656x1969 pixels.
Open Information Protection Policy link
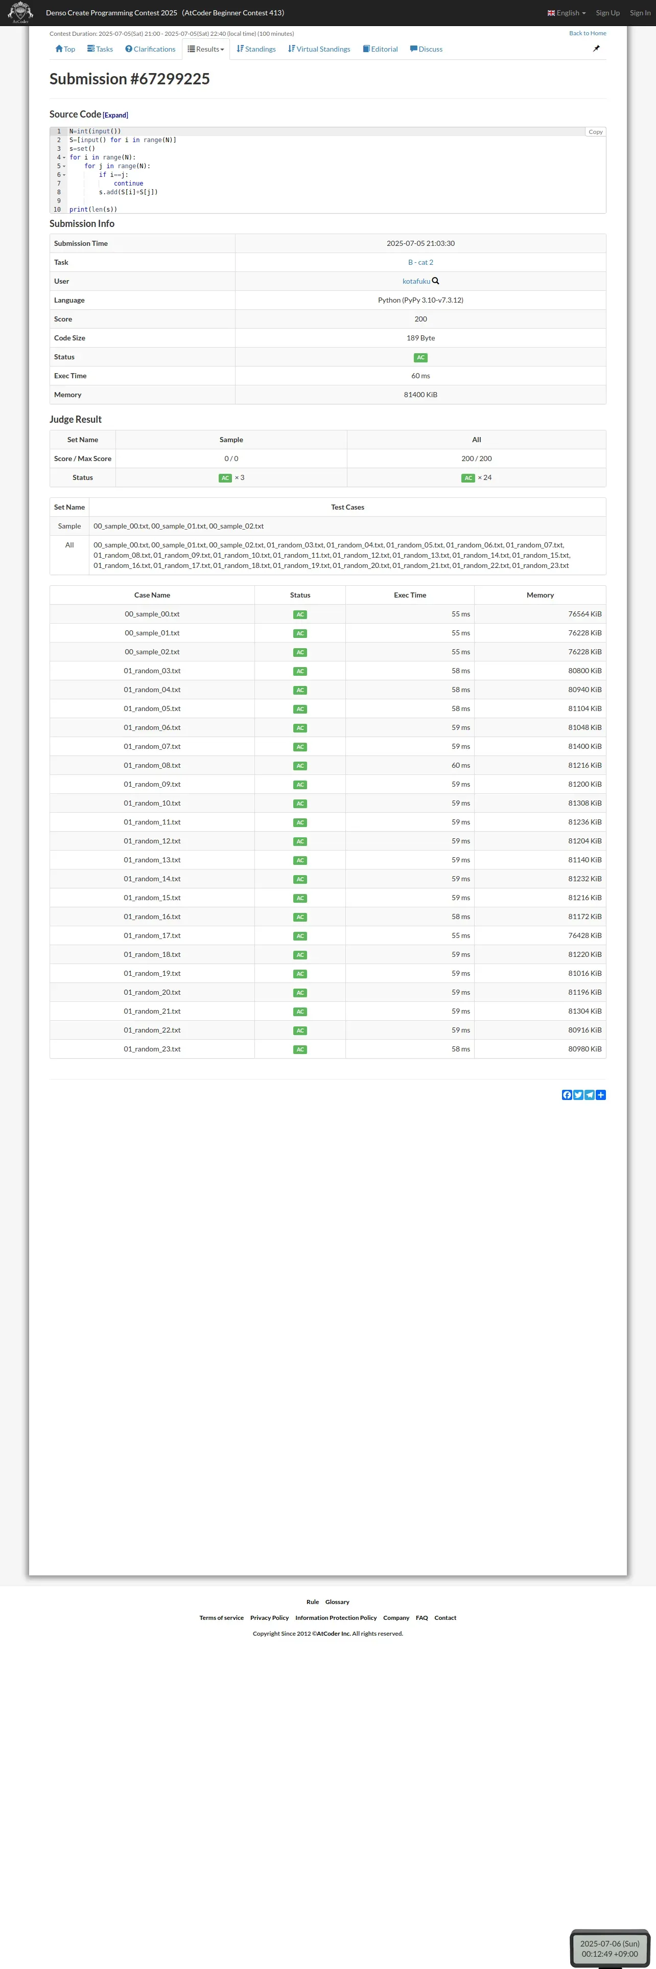pyautogui.click(x=336, y=1617)
